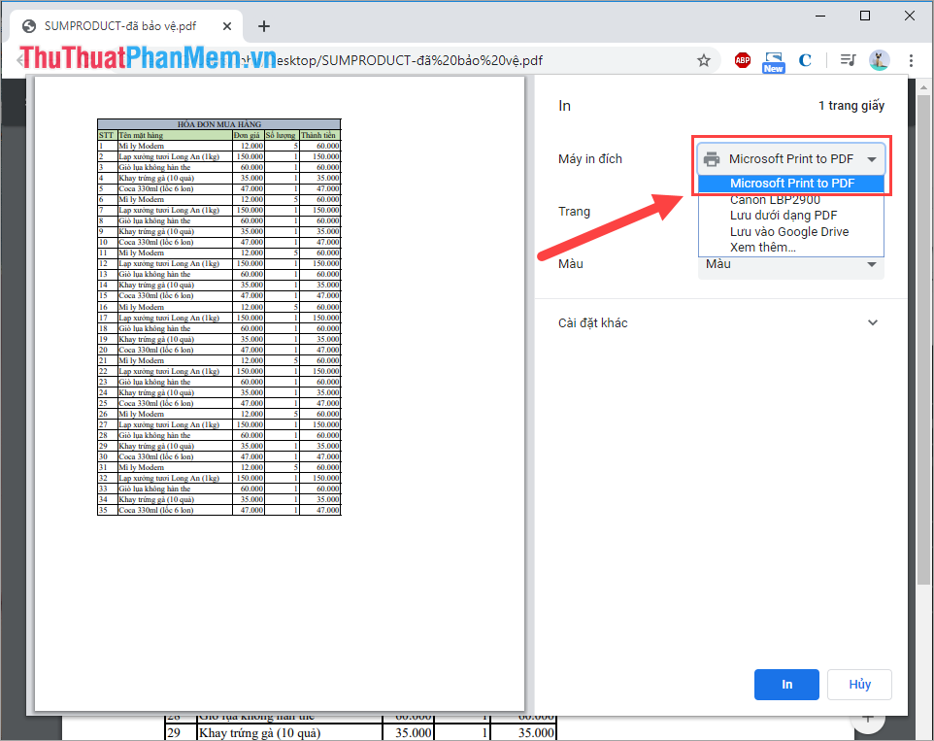Open the Máy in đích dropdown

pyautogui.click(x=791, y=159)
